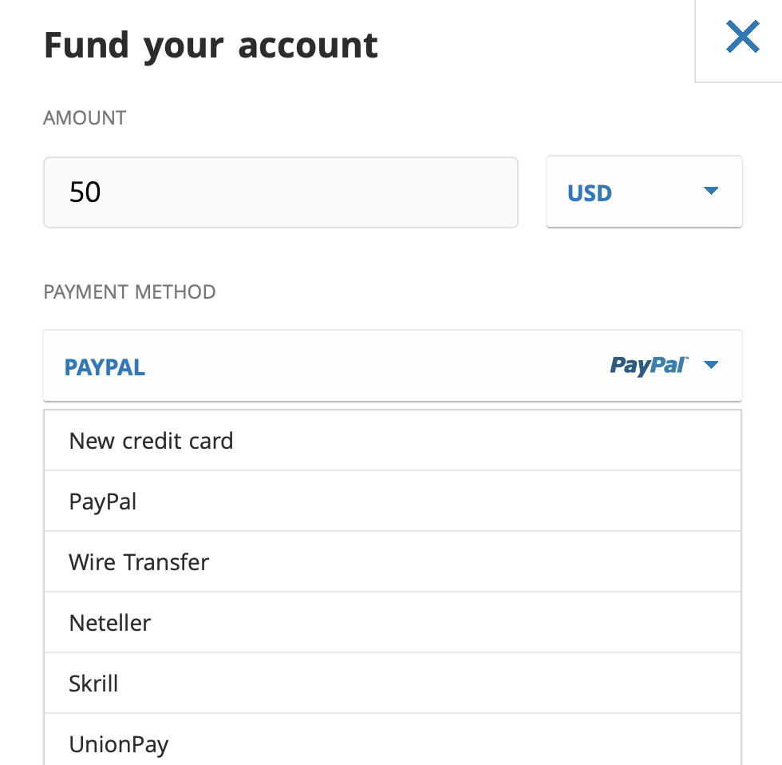Choose the Neteller payment option

point(393,622)
